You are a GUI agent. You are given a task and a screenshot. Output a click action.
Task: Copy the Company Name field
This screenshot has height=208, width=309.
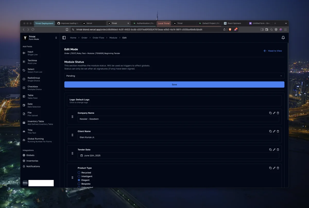pyautogui.click(x=270, y=113)
